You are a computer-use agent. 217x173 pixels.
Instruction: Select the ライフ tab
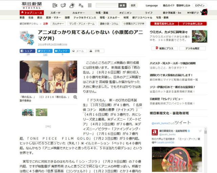tap(149, 13)
